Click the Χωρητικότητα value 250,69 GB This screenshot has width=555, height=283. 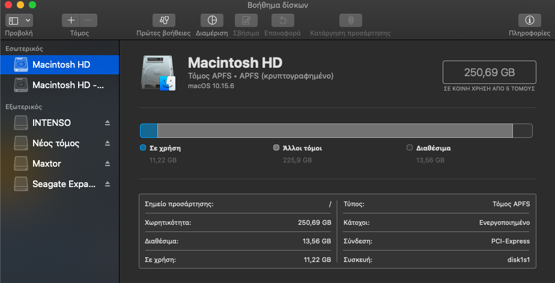[x=315, y=223]
